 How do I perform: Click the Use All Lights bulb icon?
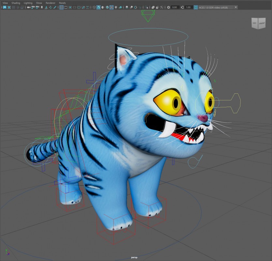coord(116,7)
